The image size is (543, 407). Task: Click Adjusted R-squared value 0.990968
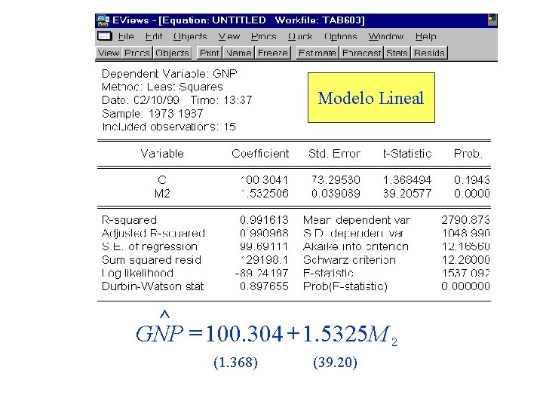tap(264, 233)
